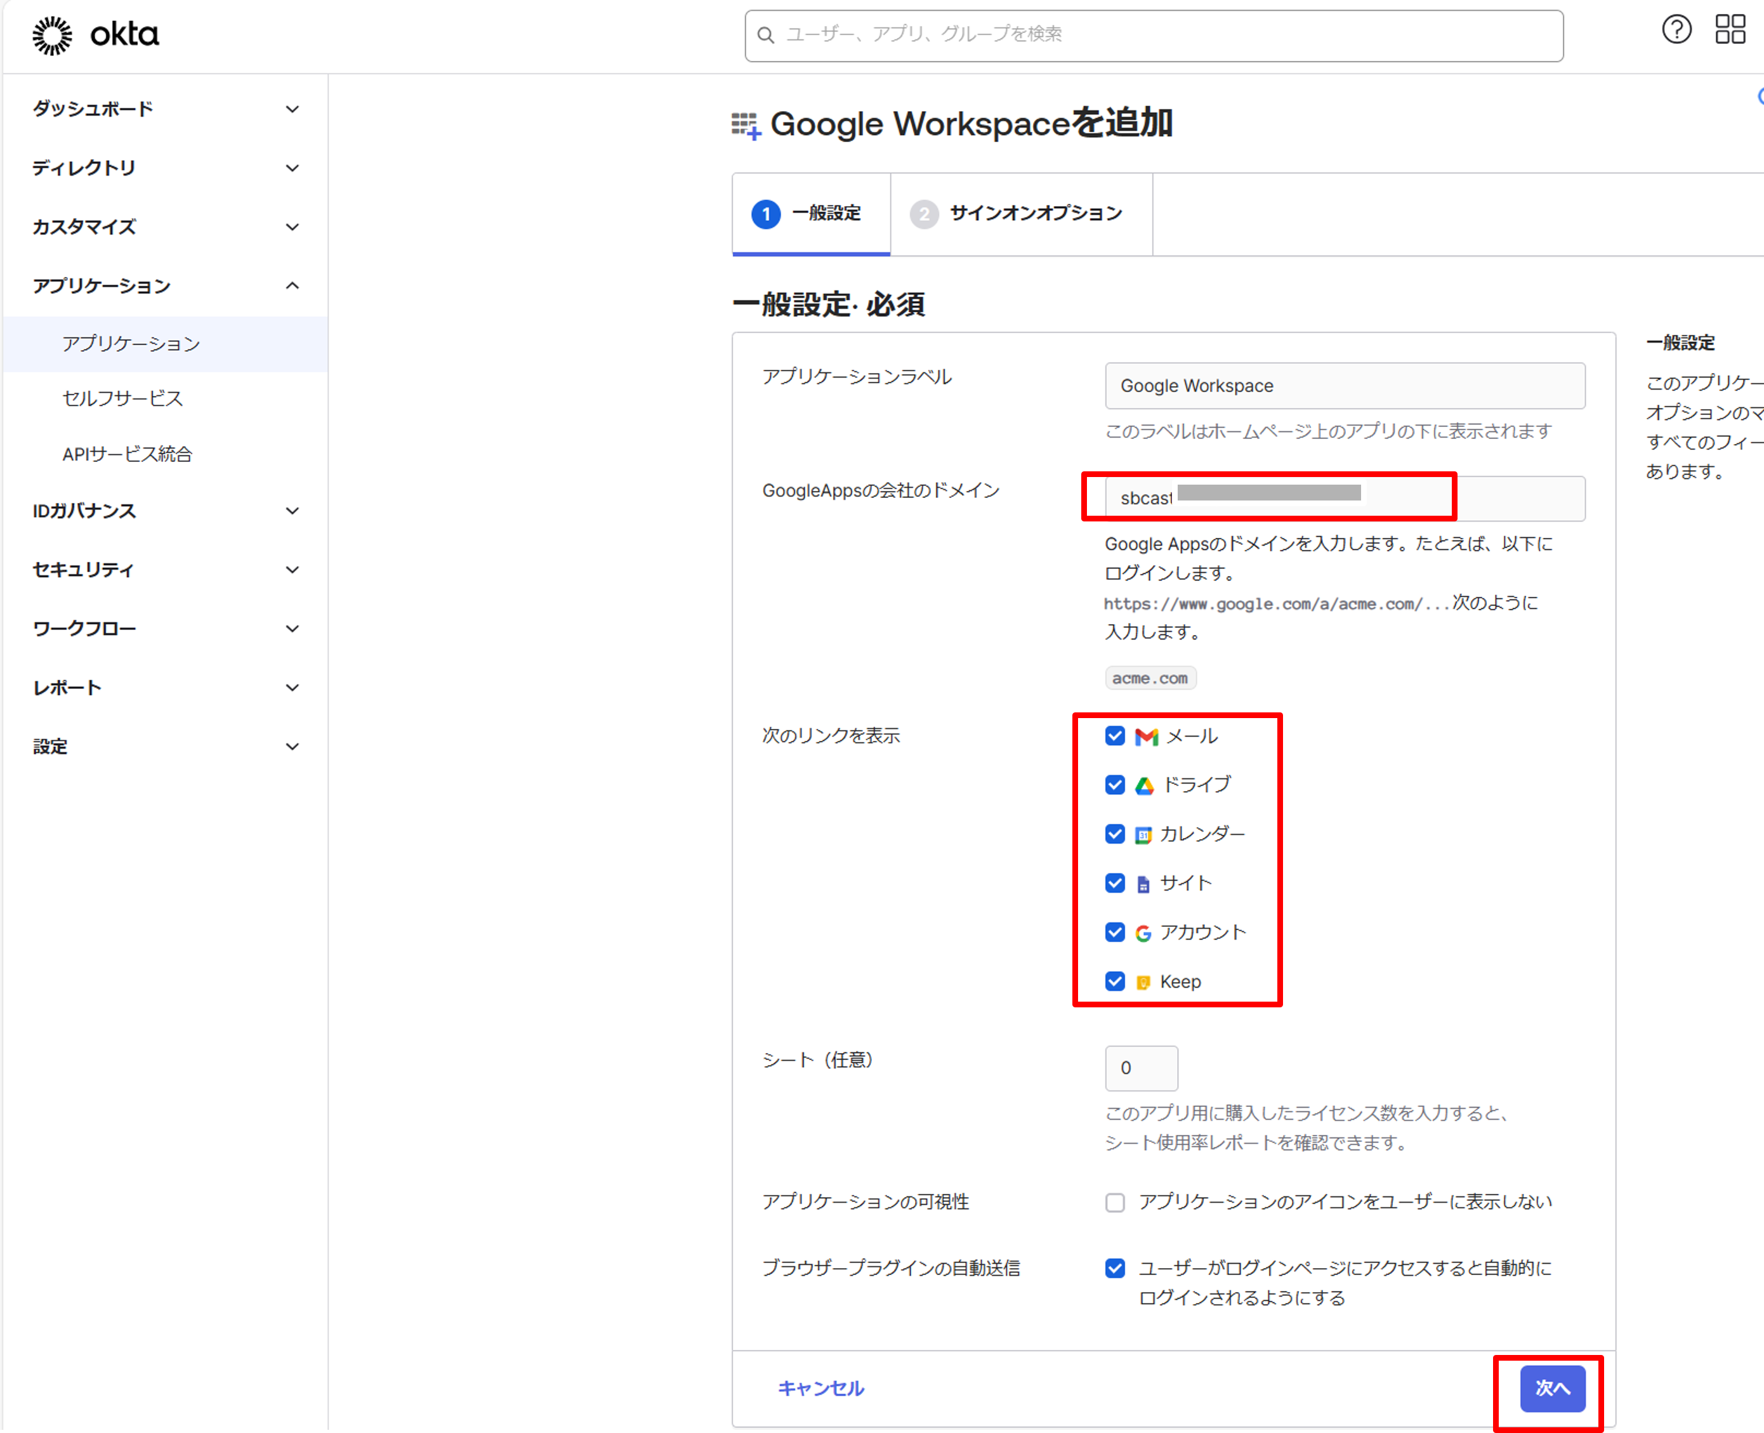This screenshot has width=1764, height=1433.
Task: Click the 設定 sidebar label
Action: [50, 747]
